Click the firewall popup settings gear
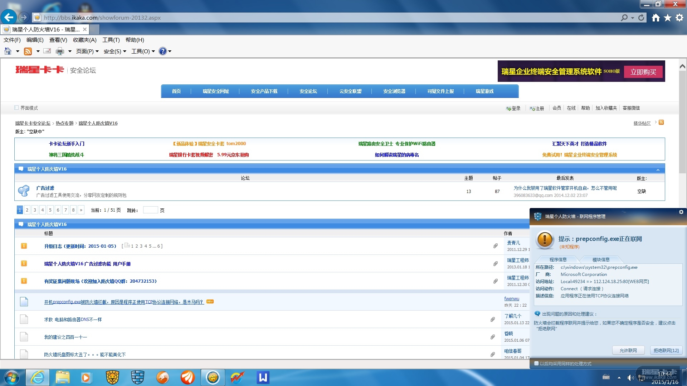Viewport: 687px width, 386px height. click(x=681, y=212)
